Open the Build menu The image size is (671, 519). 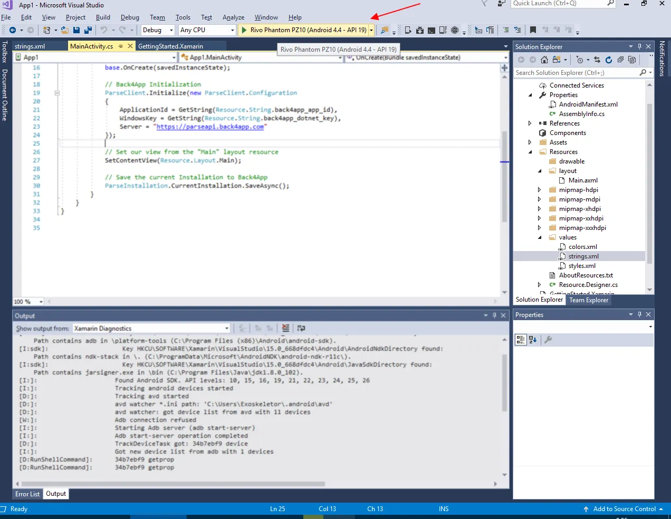click(x=103, y=17)
